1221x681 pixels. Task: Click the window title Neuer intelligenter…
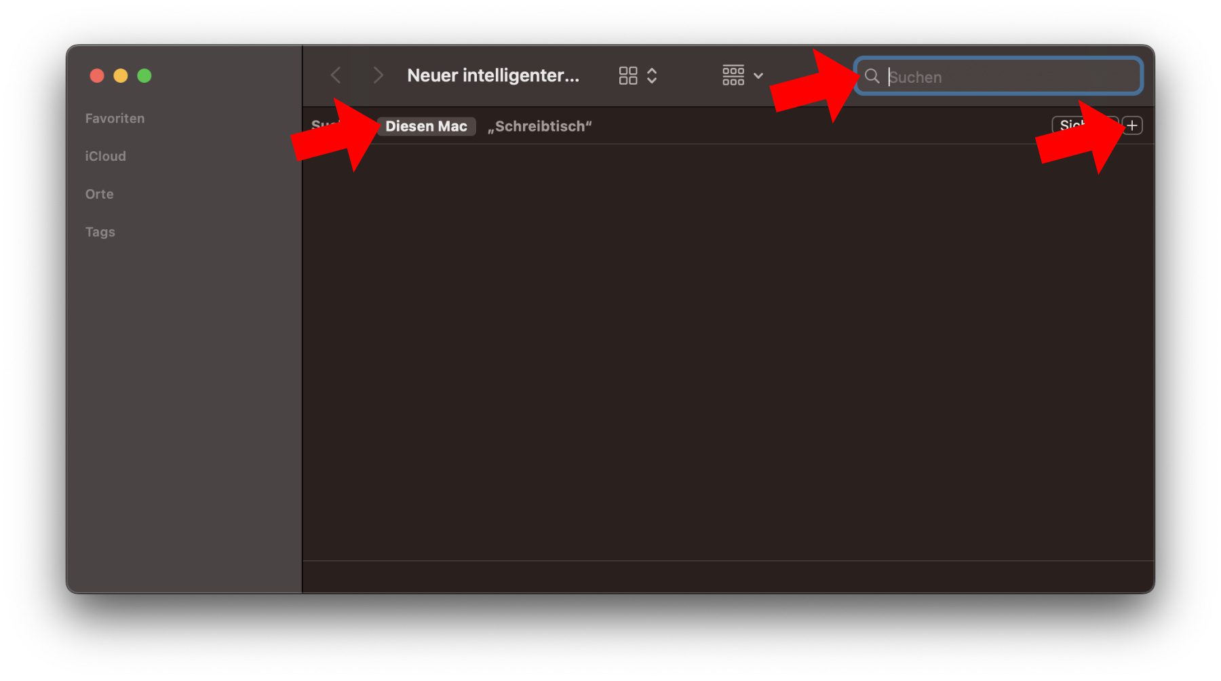point(492,75)
